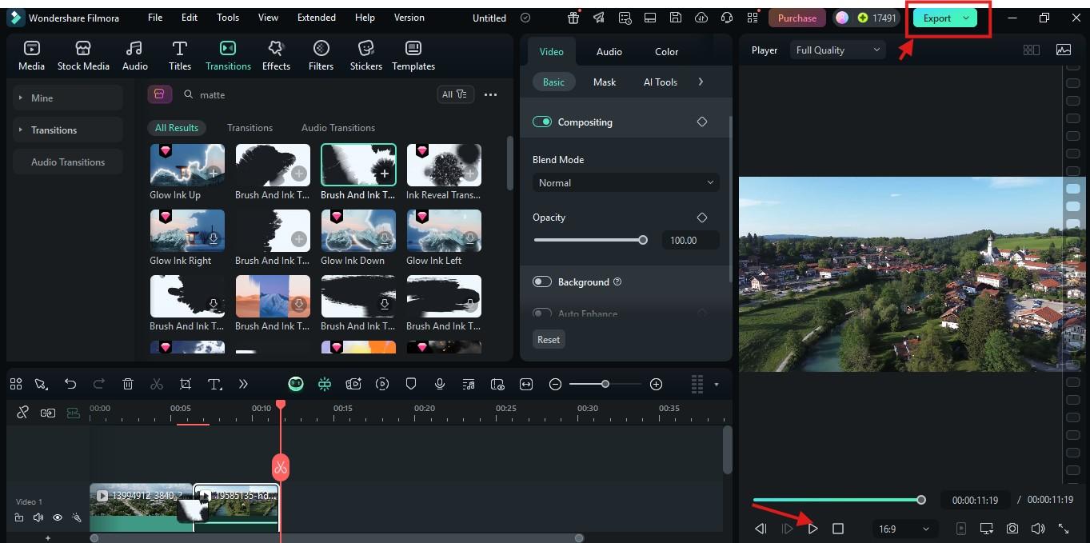Viewport: 1090px width, 543px height.
Task: Click the Purchase button
Action: click(797, 18)
